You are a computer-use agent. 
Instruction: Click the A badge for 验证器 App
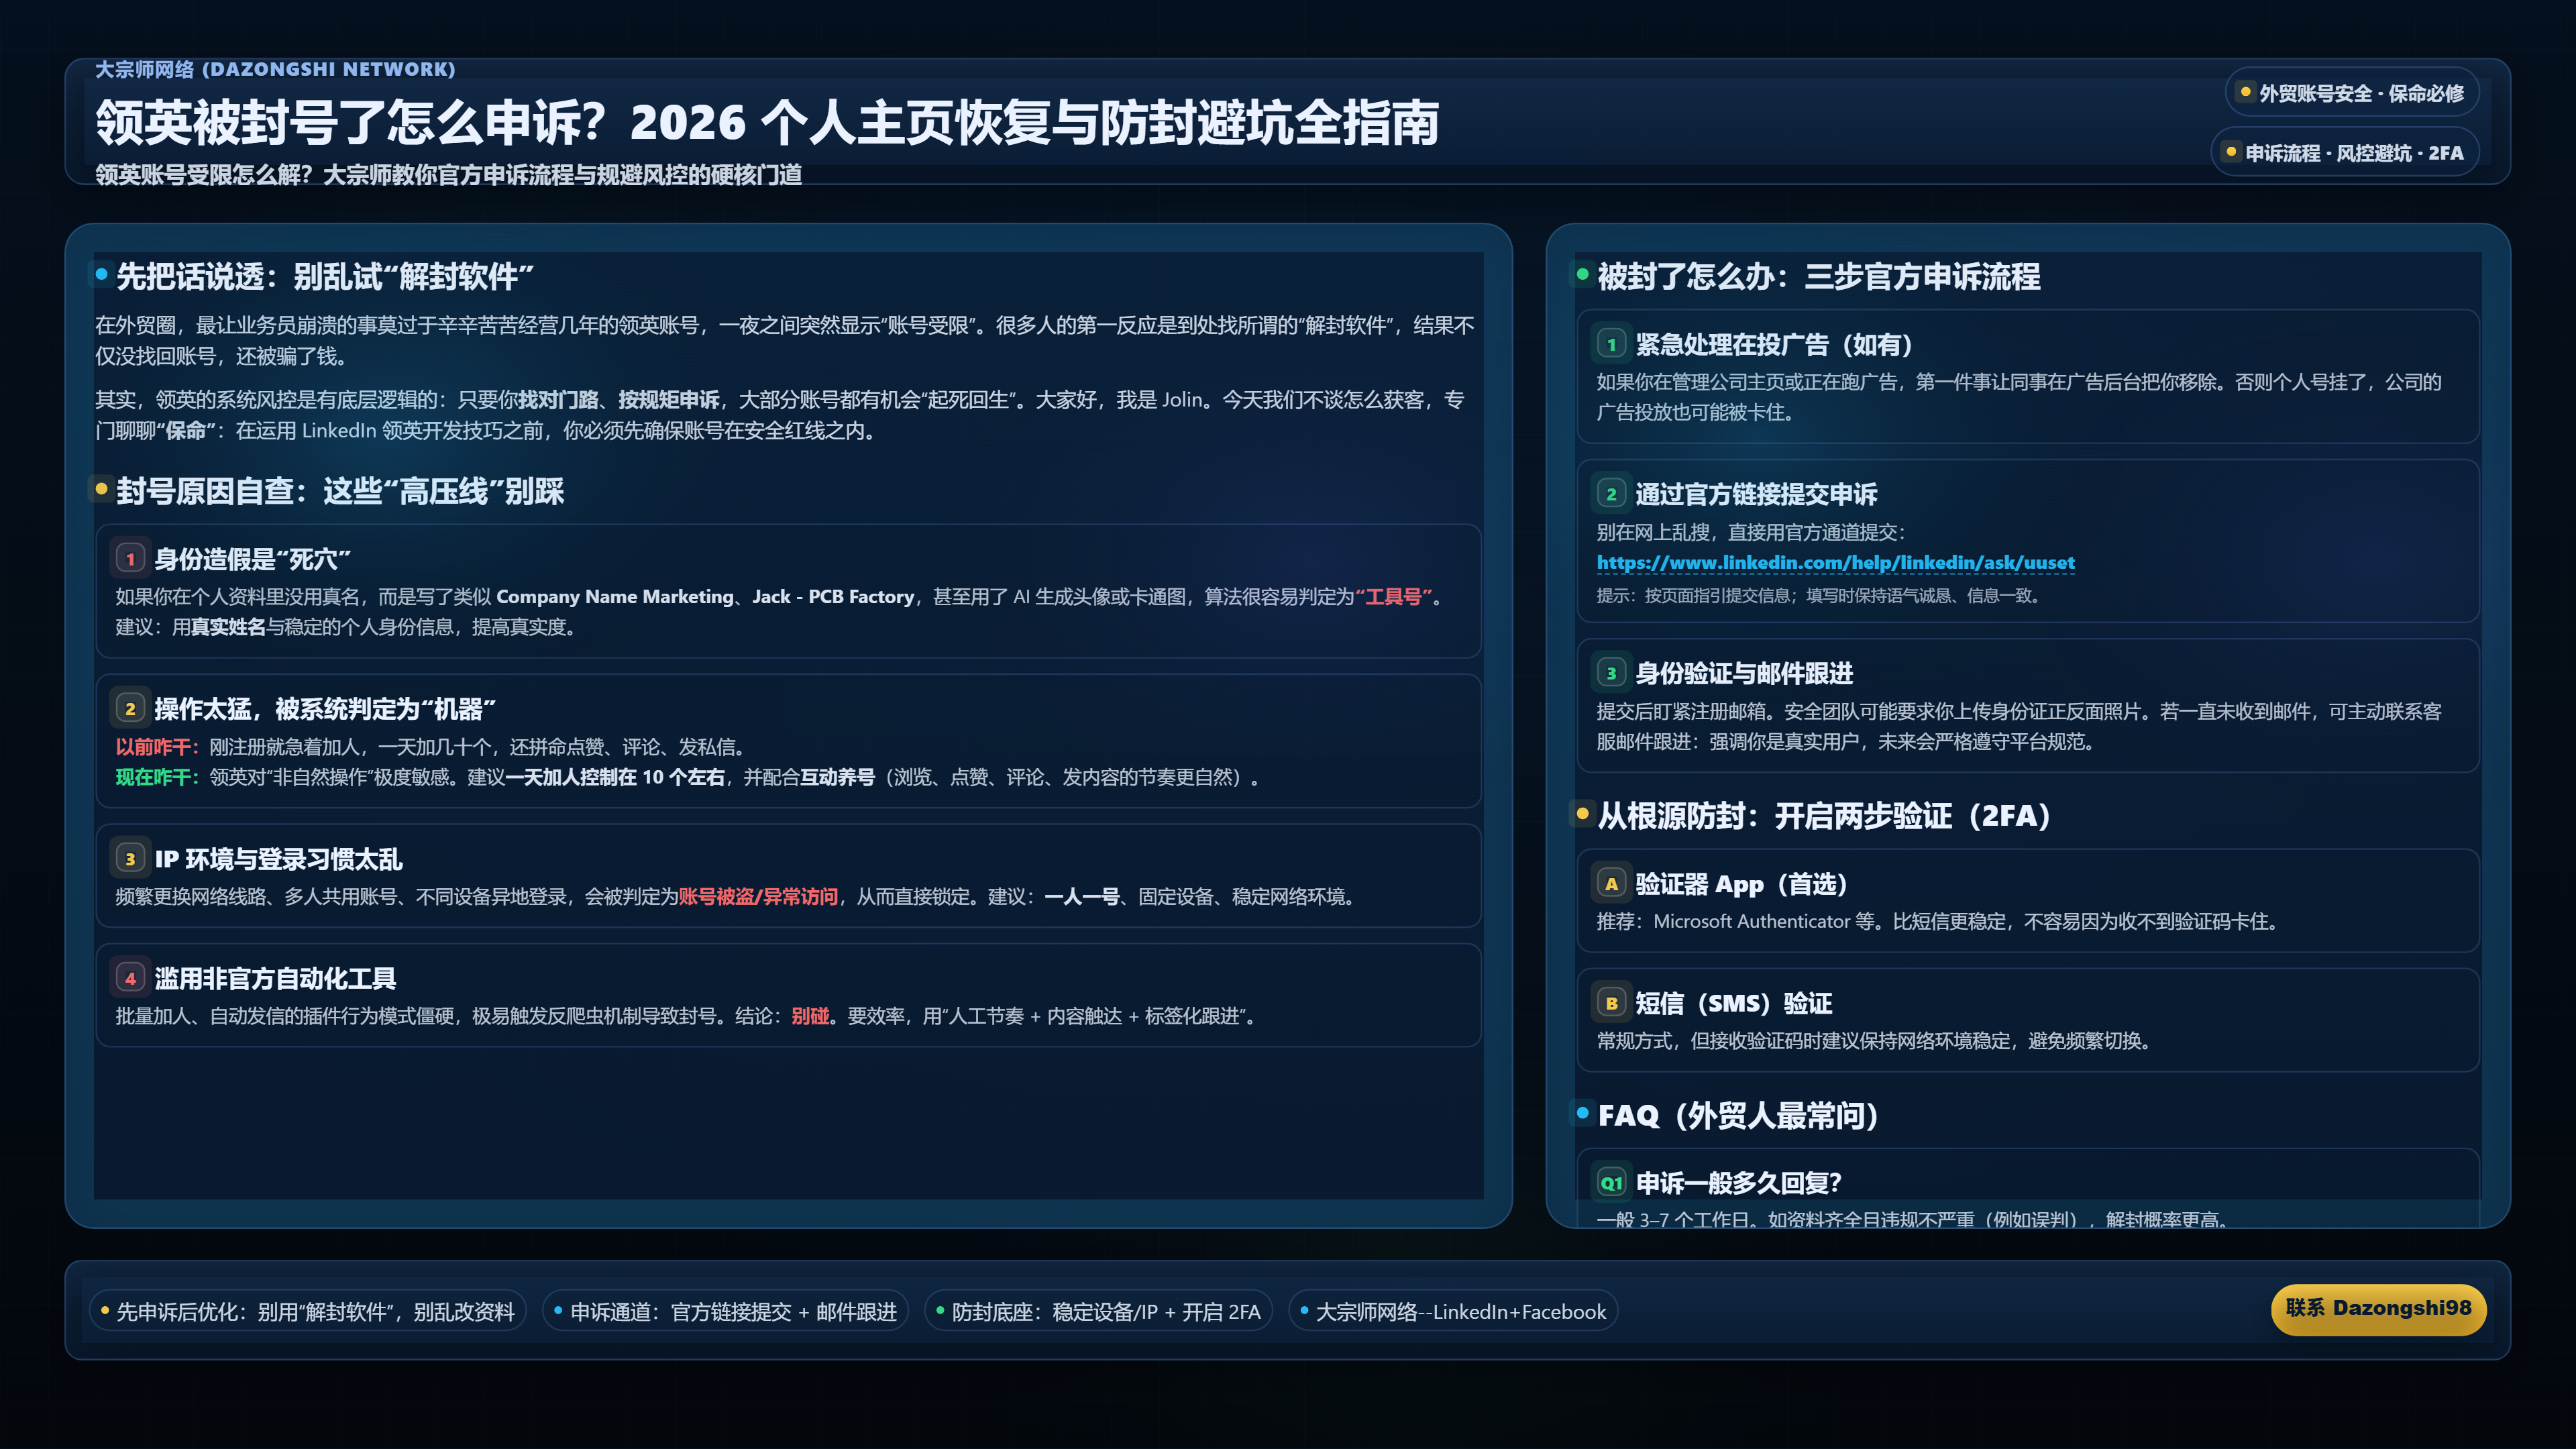click(x=1611, y=884)
